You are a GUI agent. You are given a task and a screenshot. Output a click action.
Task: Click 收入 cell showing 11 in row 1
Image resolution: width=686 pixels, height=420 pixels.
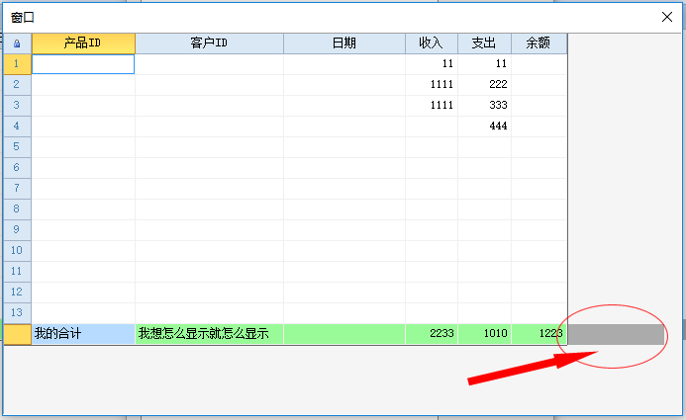coord(432,64)
